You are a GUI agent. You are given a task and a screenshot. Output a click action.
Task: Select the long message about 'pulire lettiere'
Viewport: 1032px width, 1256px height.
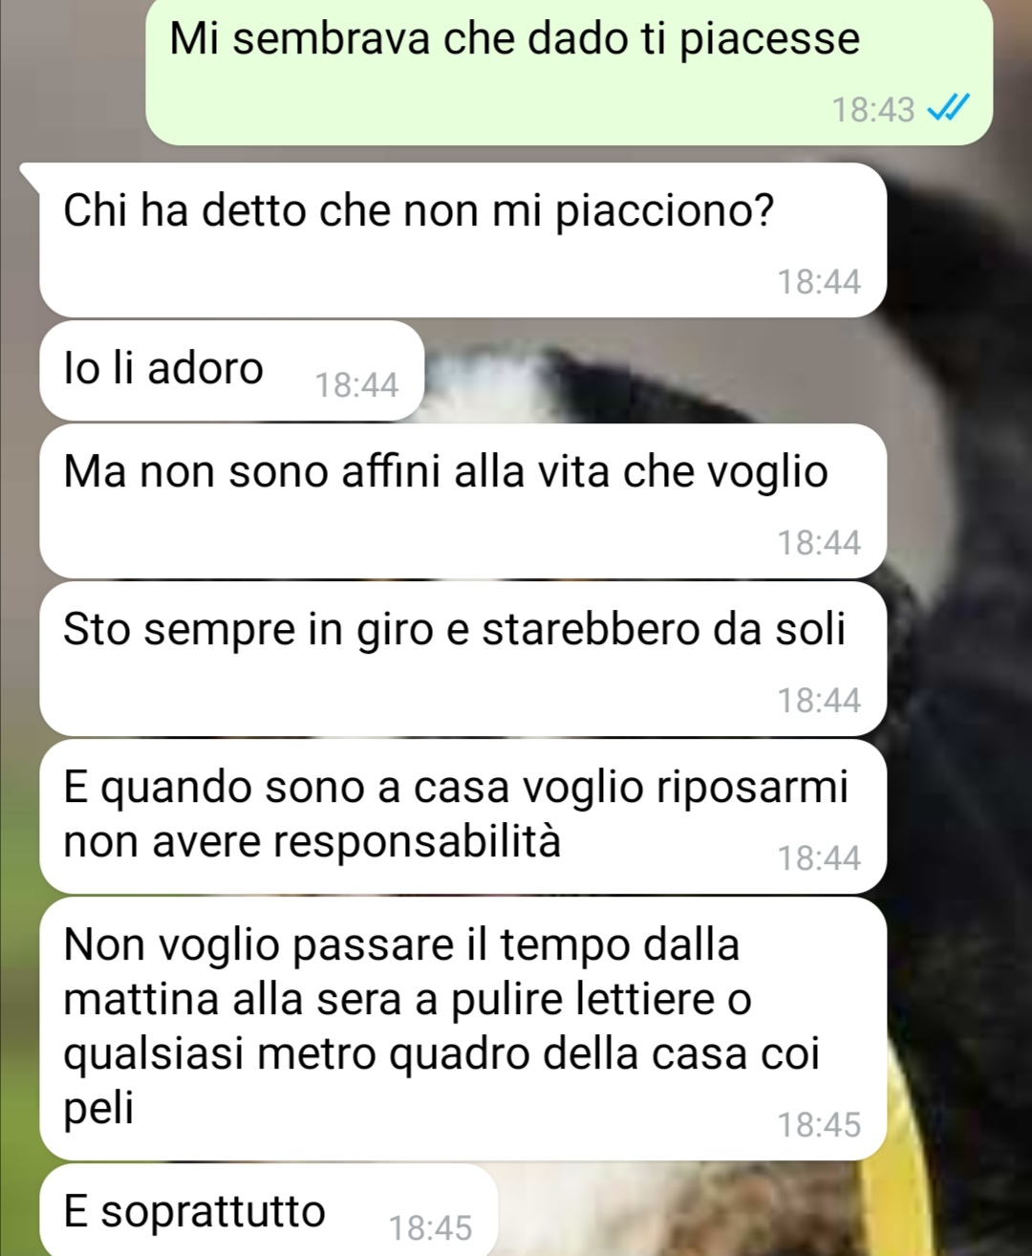click(463, 1029)
